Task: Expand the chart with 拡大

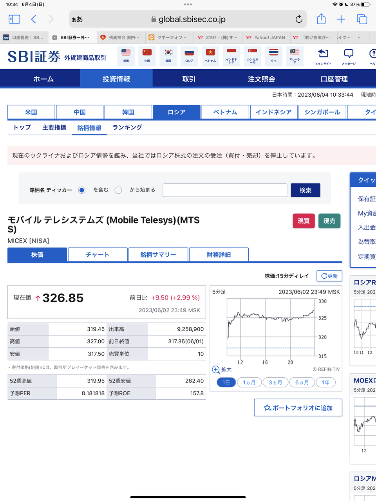Action: 222,369
